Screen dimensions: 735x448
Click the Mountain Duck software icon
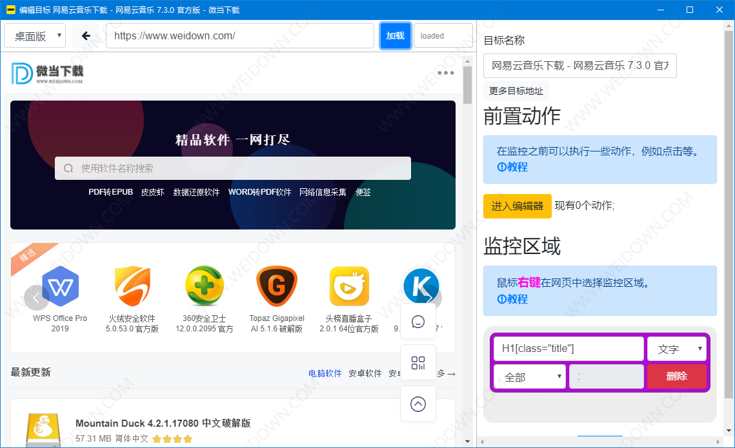43,429
